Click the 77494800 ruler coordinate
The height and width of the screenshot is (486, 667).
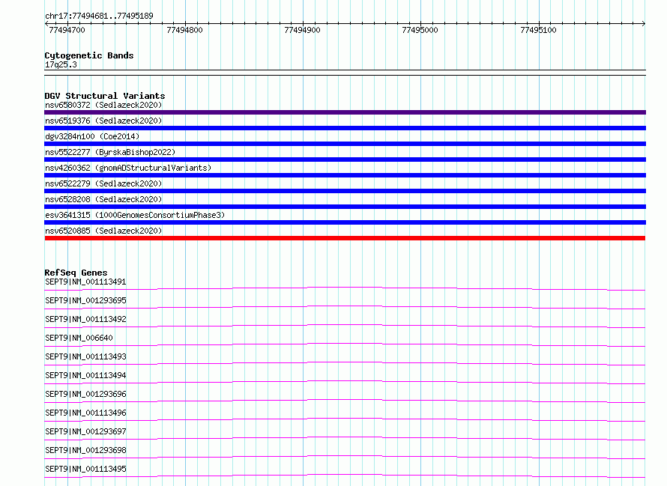click(184, 30)
